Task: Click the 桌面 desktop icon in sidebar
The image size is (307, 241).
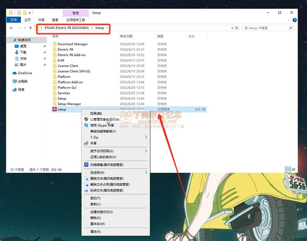Action: point(16,46)
